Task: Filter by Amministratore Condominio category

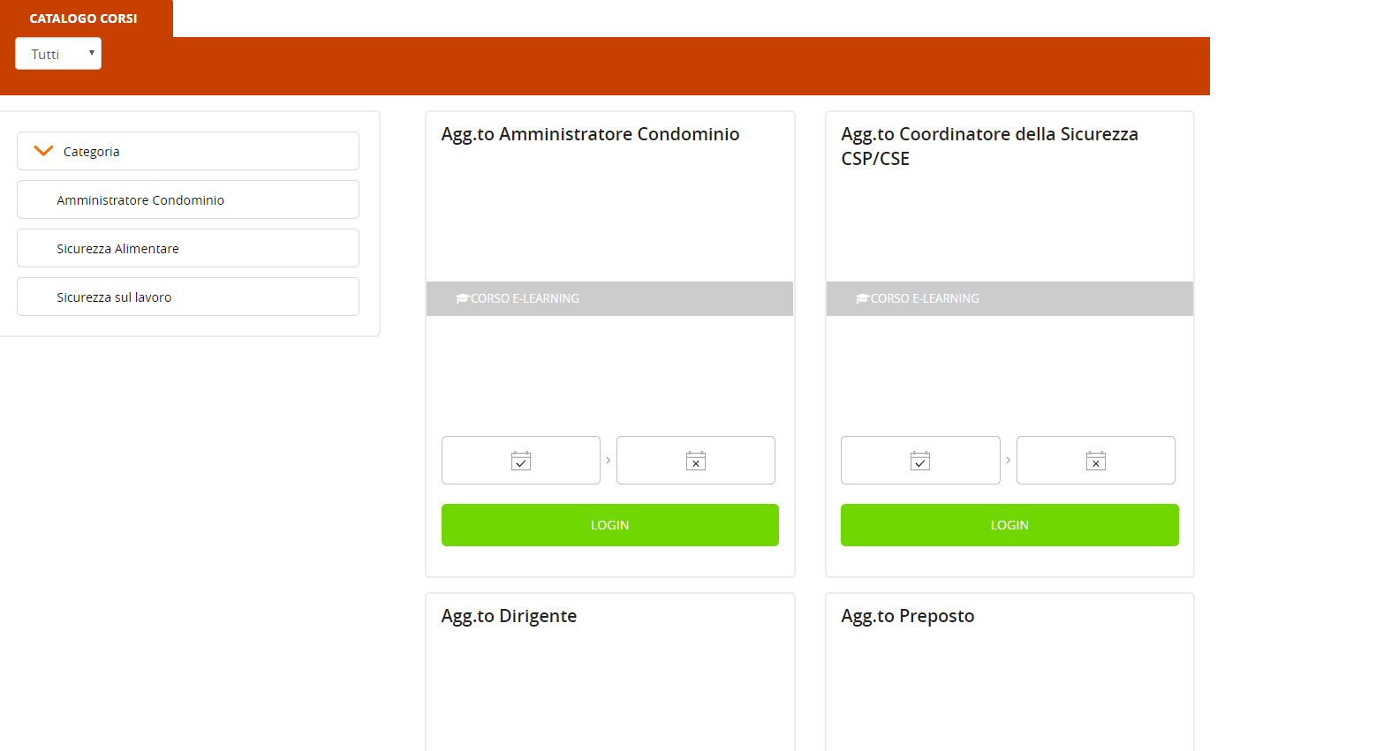Action: tap(140, 200)
